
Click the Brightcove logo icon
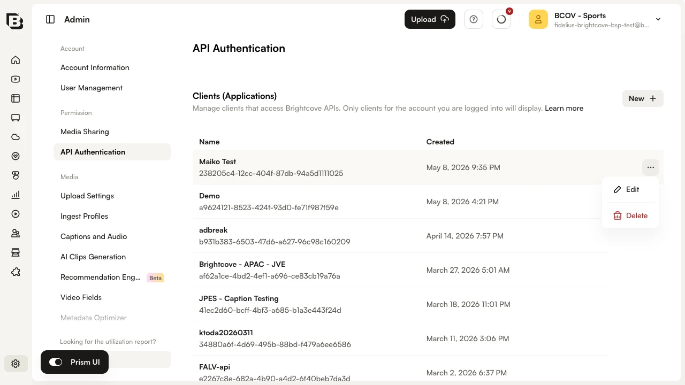click(x=15, y=20)
